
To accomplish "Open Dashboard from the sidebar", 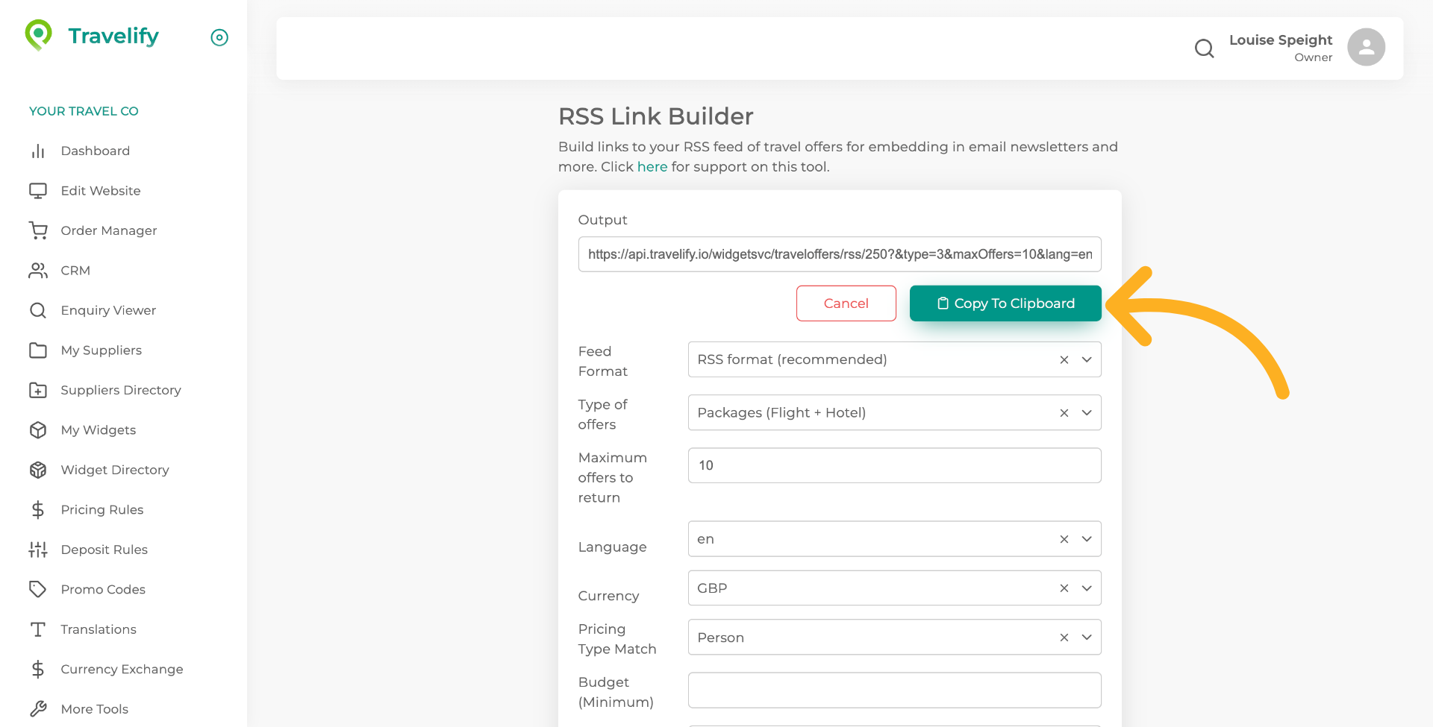I will tap(95, 151).
